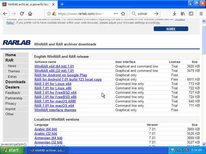The height and width of the screenshot is (154, 206).
Task: Download Armenian (32 bit) version
Action: click(48, 142)
